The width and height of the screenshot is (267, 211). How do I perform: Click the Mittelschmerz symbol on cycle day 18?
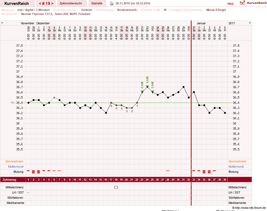[x=116, y=188]
